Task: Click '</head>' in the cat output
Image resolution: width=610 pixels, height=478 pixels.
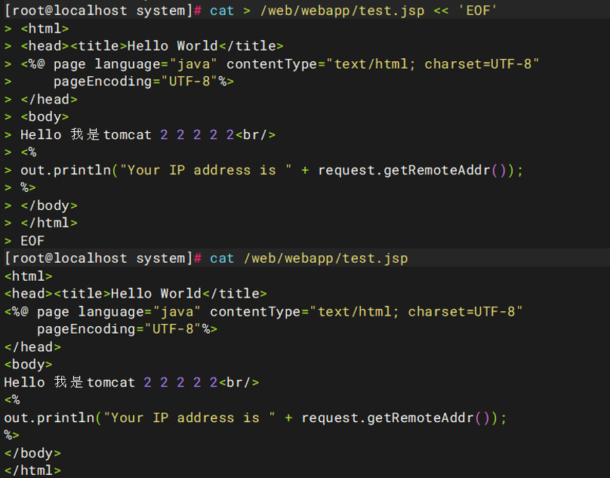Action: click(x=32, y=347)
